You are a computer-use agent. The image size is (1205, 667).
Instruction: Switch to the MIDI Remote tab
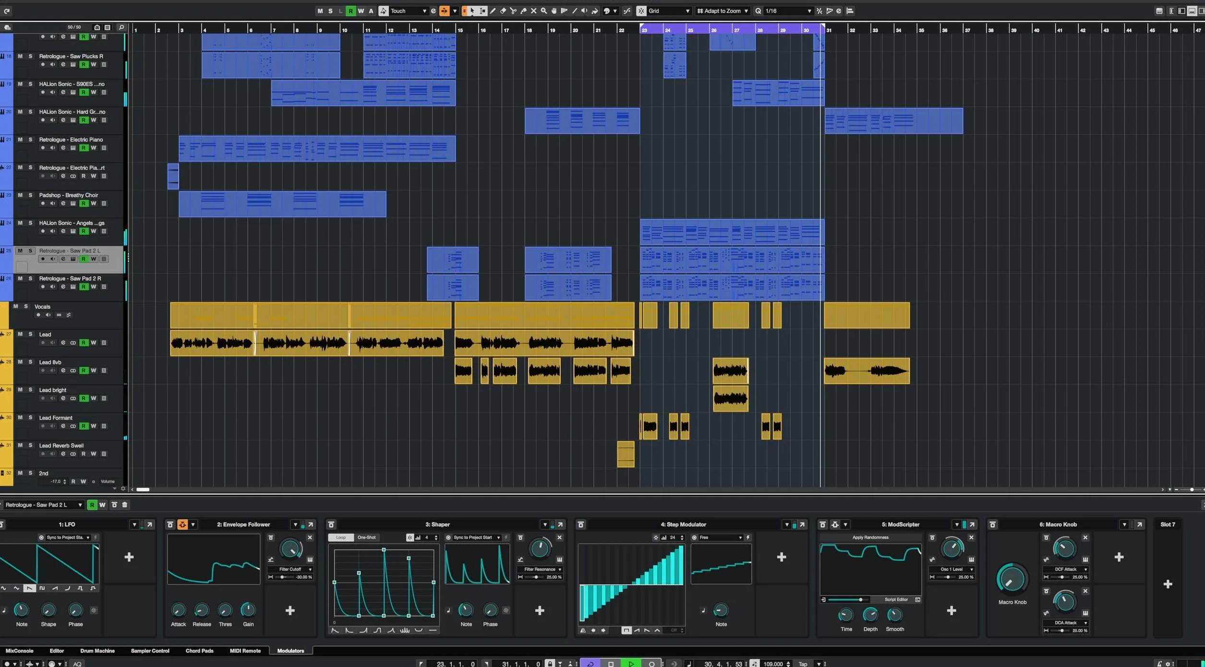tap(245, 651)
